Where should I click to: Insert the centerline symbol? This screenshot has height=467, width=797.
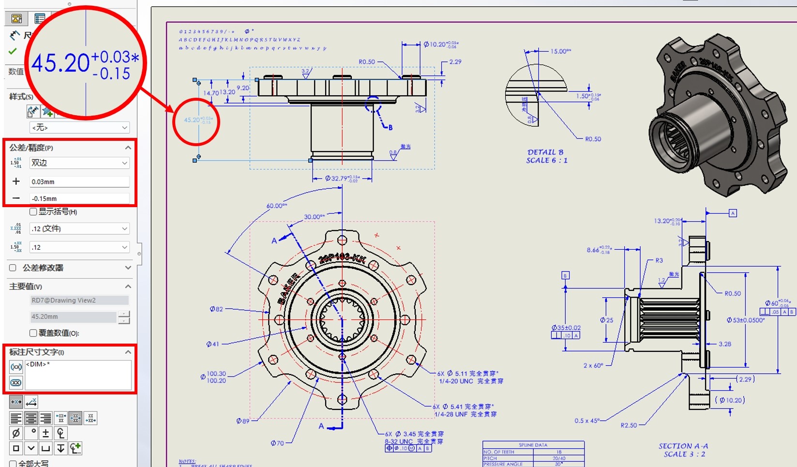coord(61,433)
